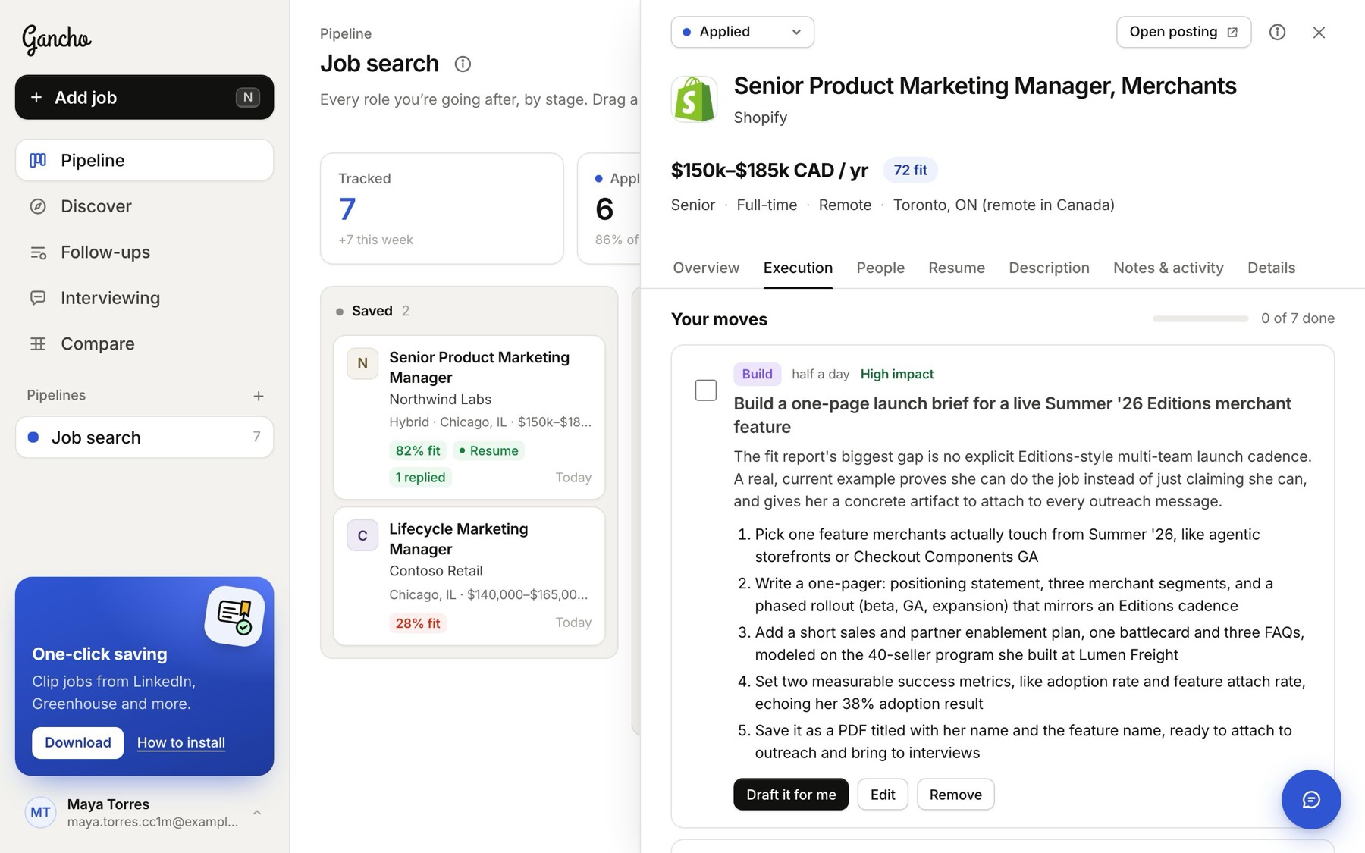Click the one-click saving clipper illustration
The image size is (1365, 853).
pyautogui.click(x=234, y=616)
